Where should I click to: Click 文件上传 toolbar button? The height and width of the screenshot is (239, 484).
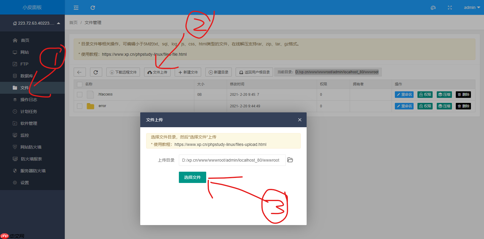(157, 72)
